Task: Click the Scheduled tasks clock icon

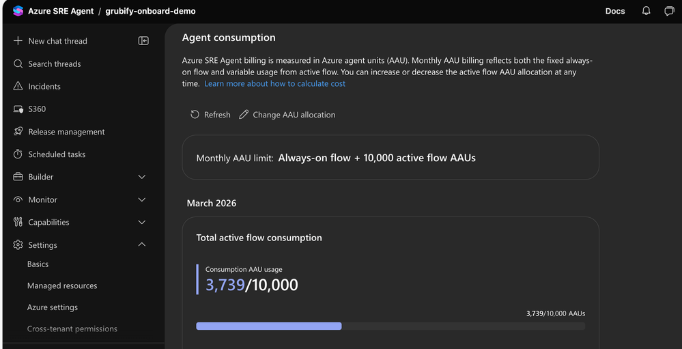Action: point(18,154)
